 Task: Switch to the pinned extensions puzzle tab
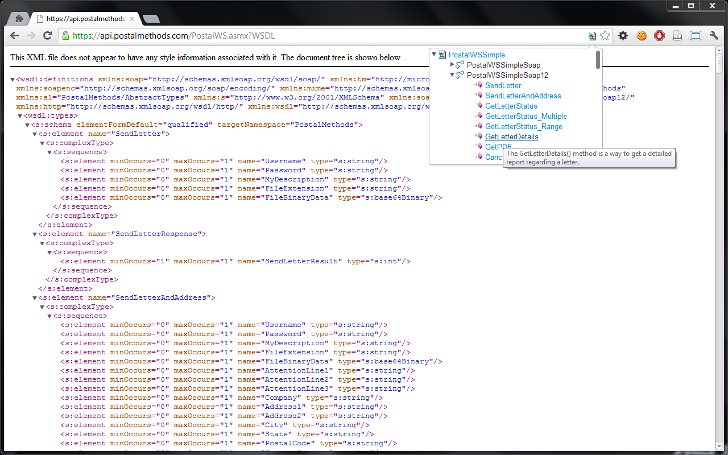pyautogui.click(x=19, y=18)
